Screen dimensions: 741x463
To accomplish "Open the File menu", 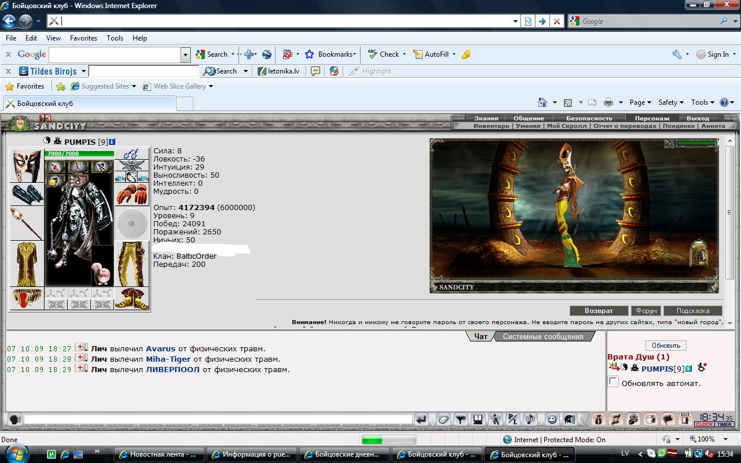I will [x=10, y=38].
